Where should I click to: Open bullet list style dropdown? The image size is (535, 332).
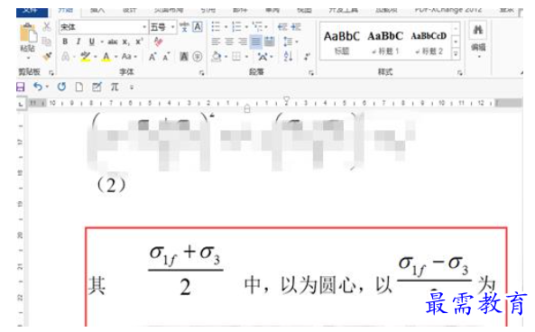tap(226, 27)
